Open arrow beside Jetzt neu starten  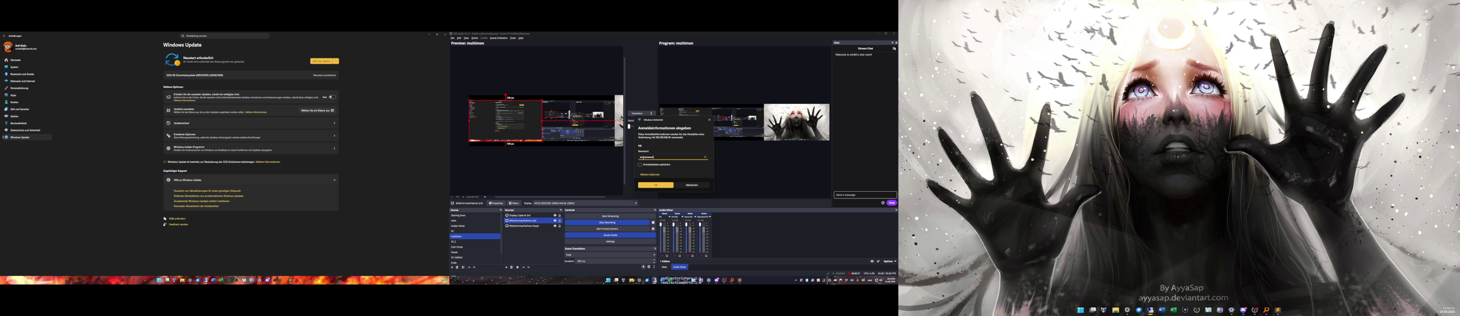pyautogui.click(x=336, y=61)
